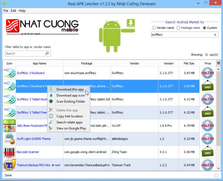Screen dimensions: 223x181
Task: Click the file size cell 0.04 MB
Action: point(189,165)
